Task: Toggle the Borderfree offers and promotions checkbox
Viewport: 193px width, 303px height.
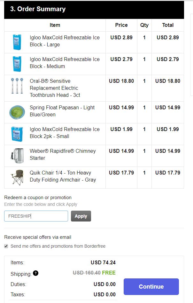Action: pyautogui.click(x=6, y=246)
